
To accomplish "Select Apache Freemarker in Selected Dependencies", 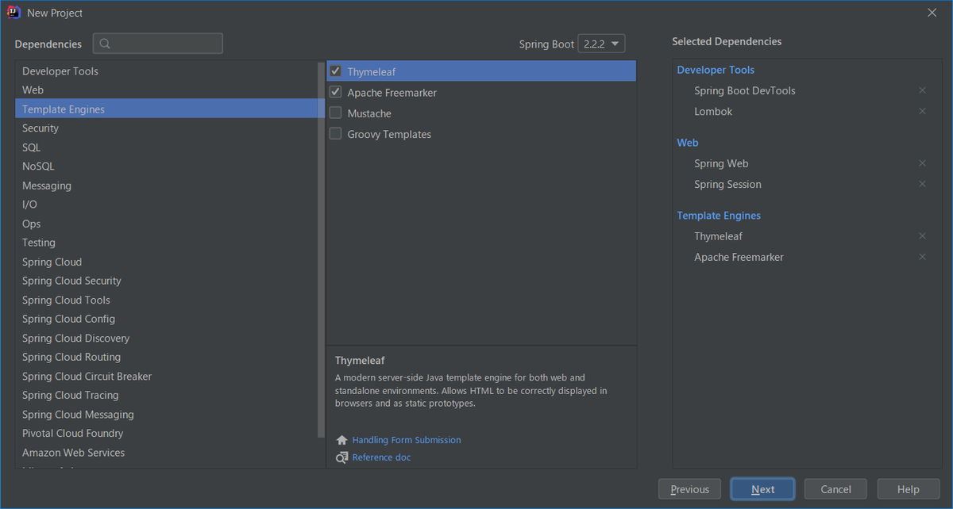I will tap(739, 257).
